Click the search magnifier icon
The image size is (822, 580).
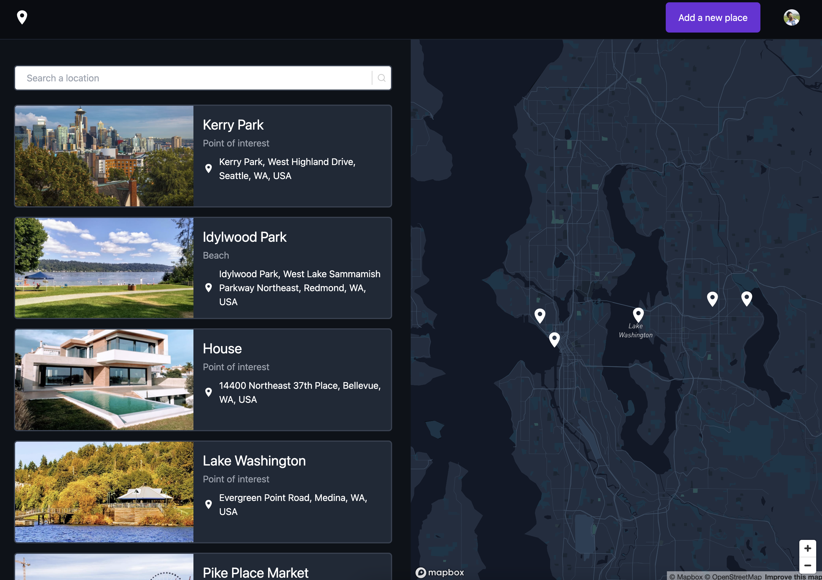coord(382,78)
